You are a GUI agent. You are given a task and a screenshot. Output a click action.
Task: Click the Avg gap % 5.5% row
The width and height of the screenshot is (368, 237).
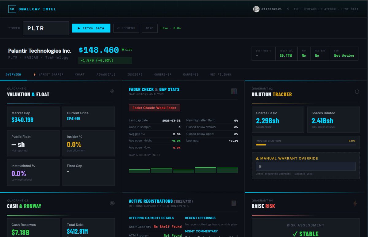pyautogui.click(x=155, y=134)
